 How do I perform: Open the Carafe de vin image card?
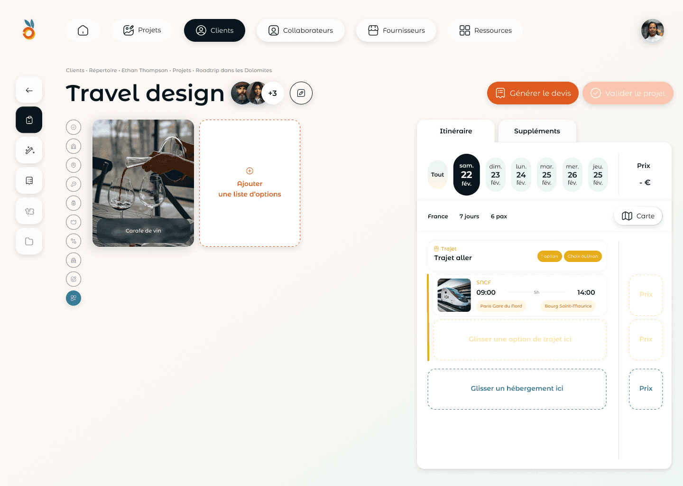tap(143, 183)
